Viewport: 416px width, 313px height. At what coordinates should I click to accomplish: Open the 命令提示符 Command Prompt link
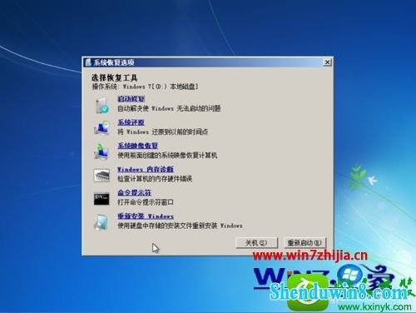coord(135,192)
